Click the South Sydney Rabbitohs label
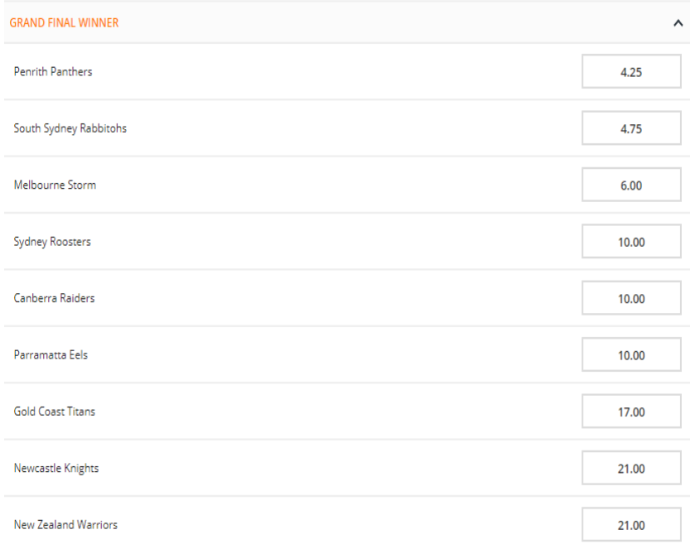The width and height of the screenshot is (695, 549). pos(70,128)
